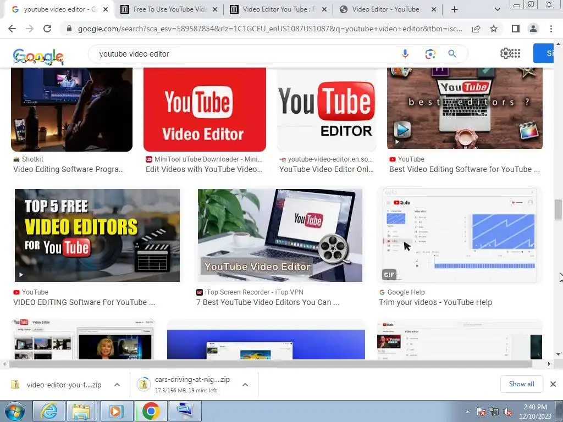
Task: Open the Chrome profile avatar
Action: pyautogui.click(x=533, y=29)
